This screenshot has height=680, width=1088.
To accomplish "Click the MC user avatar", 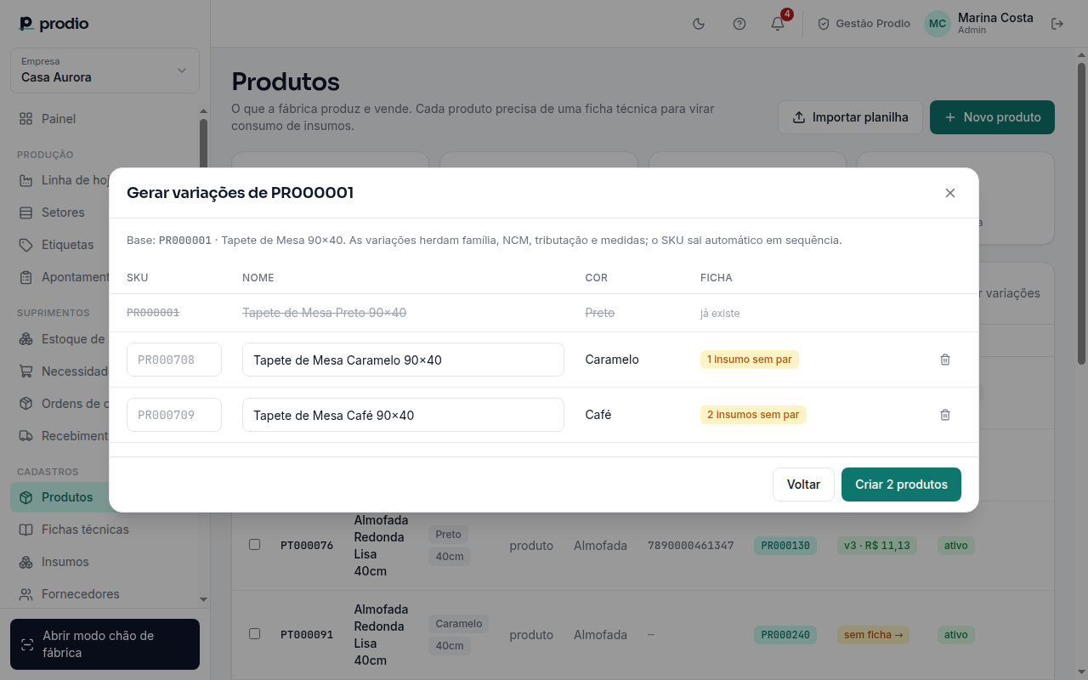I will [x=938, y=24].
